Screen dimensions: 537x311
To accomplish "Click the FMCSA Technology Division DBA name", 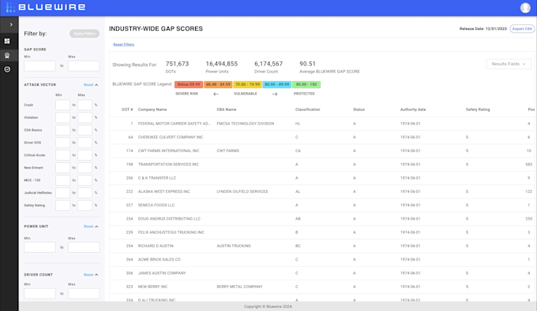I will click(246, 124).
